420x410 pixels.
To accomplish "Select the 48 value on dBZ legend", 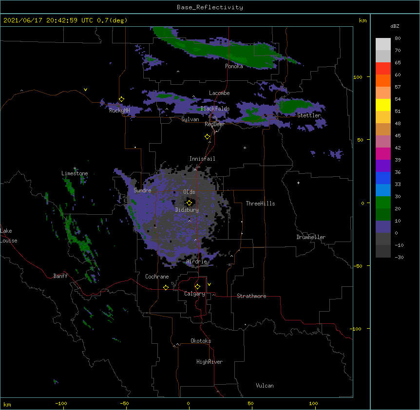I will click(x=398, y=123).
